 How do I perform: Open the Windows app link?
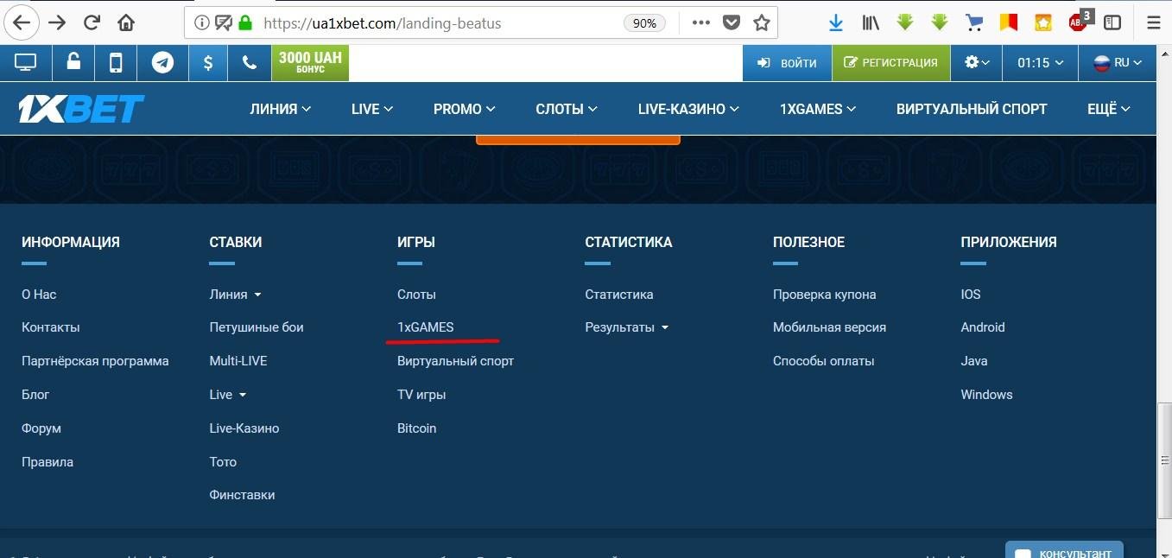pyautogui.click(x=986, y=395)
